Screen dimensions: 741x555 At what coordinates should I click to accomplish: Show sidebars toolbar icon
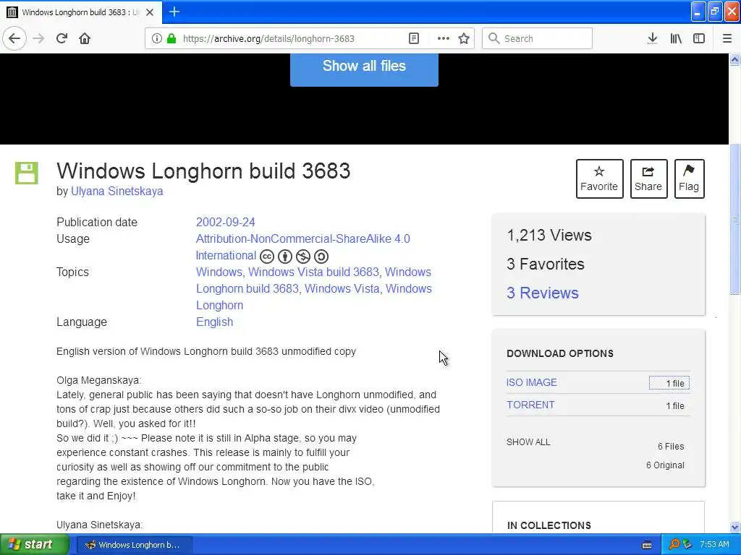pos(699,38)
